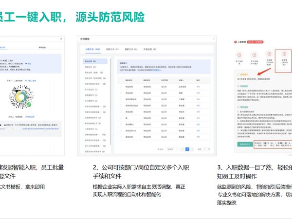This screenshot has width=292, height=219.
Task: Click shield icon above 未签署《劳动合同》
Action: [284, 54]
